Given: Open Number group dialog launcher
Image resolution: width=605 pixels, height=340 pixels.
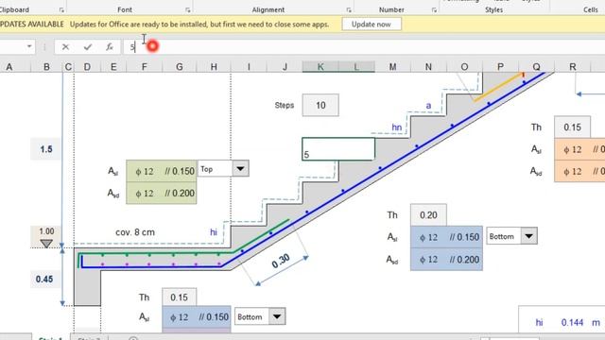Looking at the screenshot, I should (x=434, y=10).
